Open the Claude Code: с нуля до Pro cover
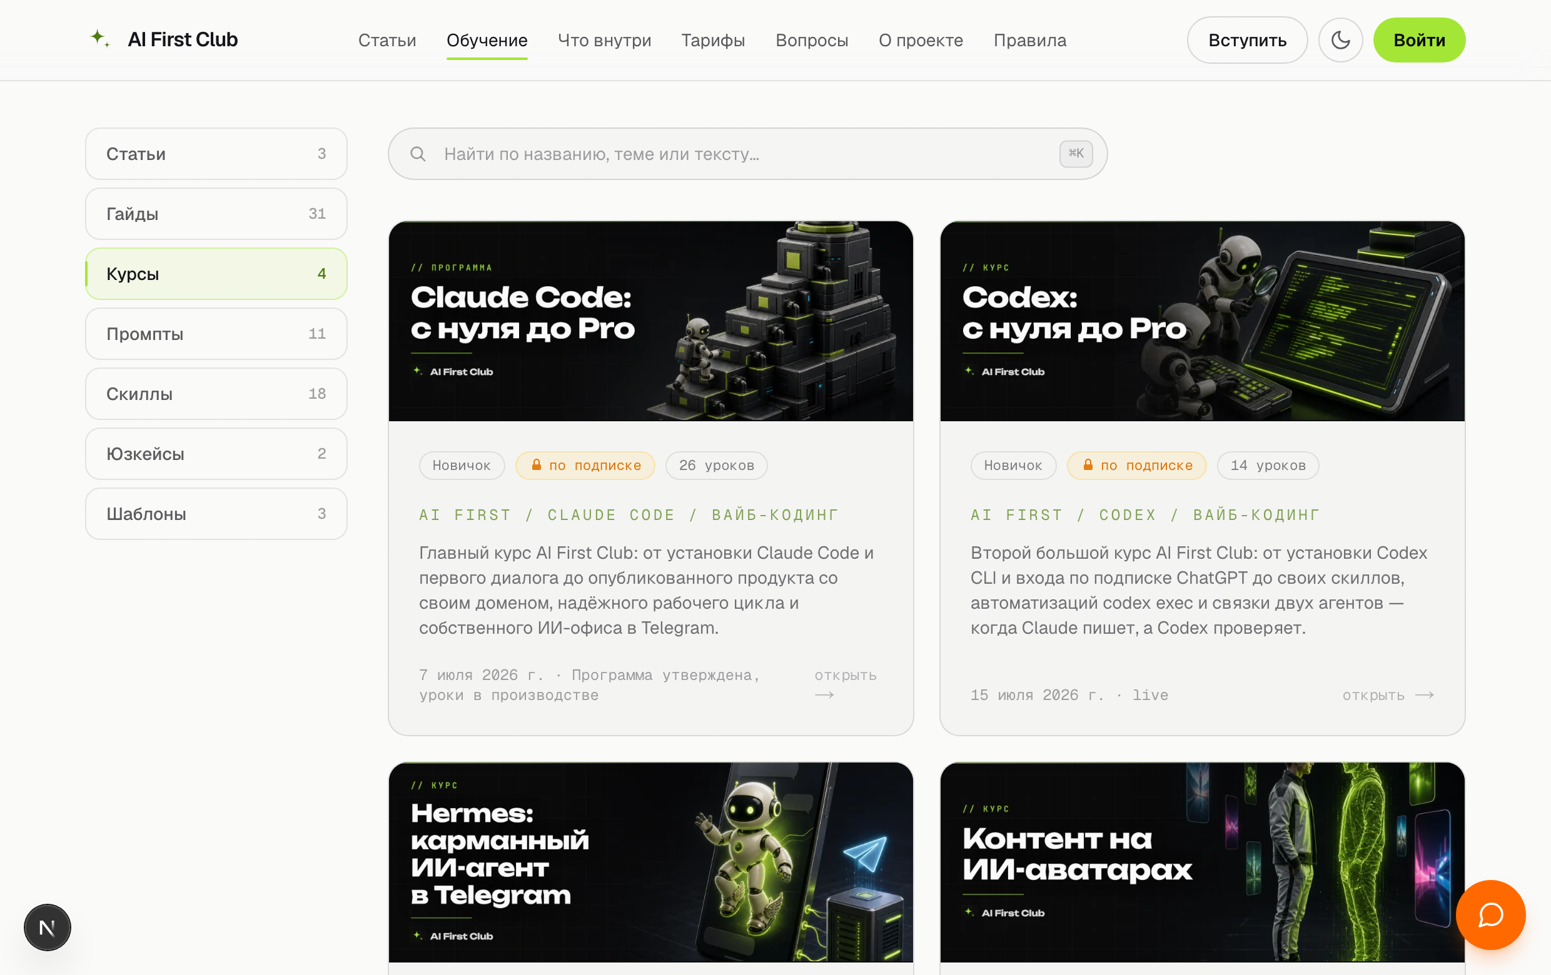The width and height of the screenshot is (1551, 975). (650, 321)
